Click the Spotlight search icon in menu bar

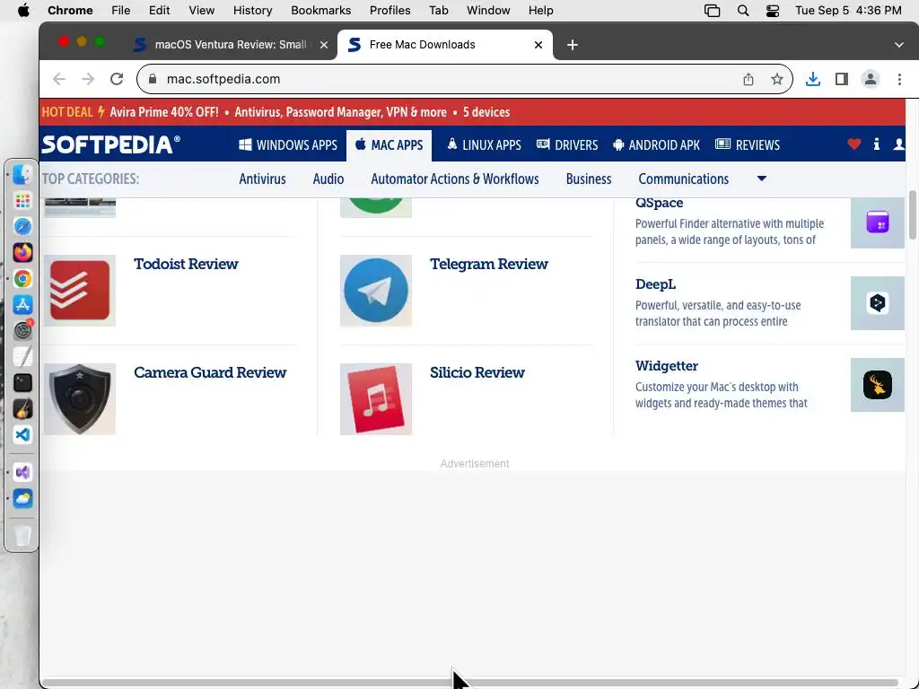coord(742,11)
